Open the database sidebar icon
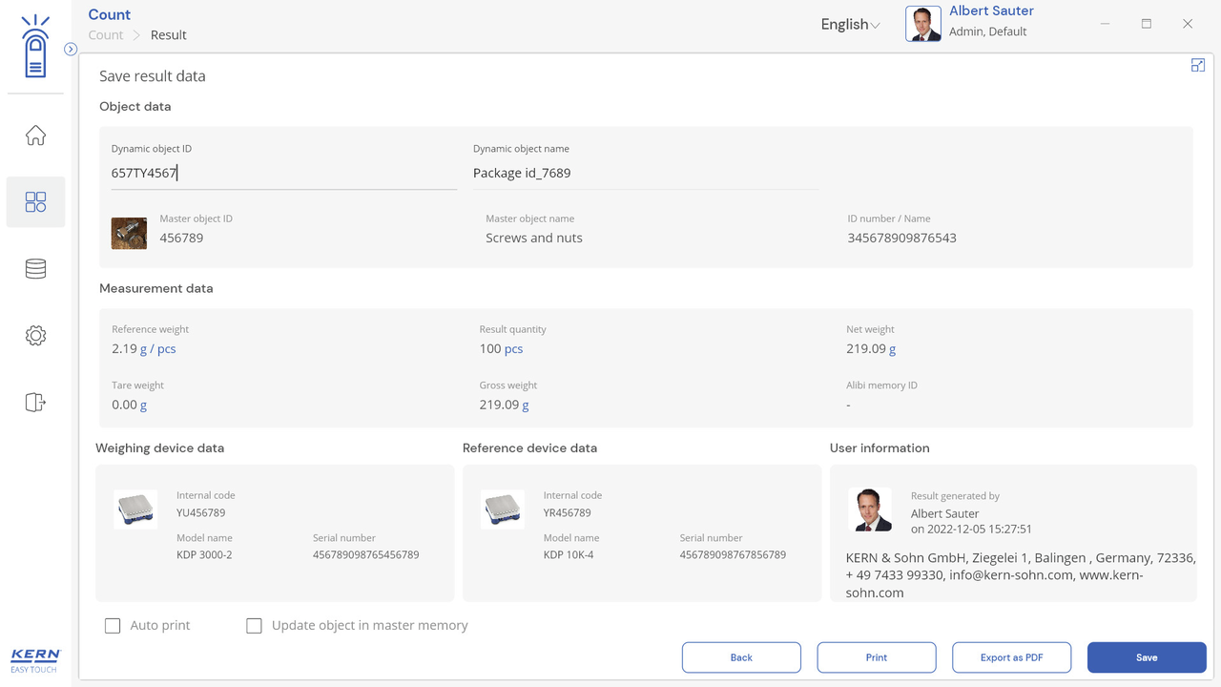Screen dimensions: 1221x687 click(35, 269)
